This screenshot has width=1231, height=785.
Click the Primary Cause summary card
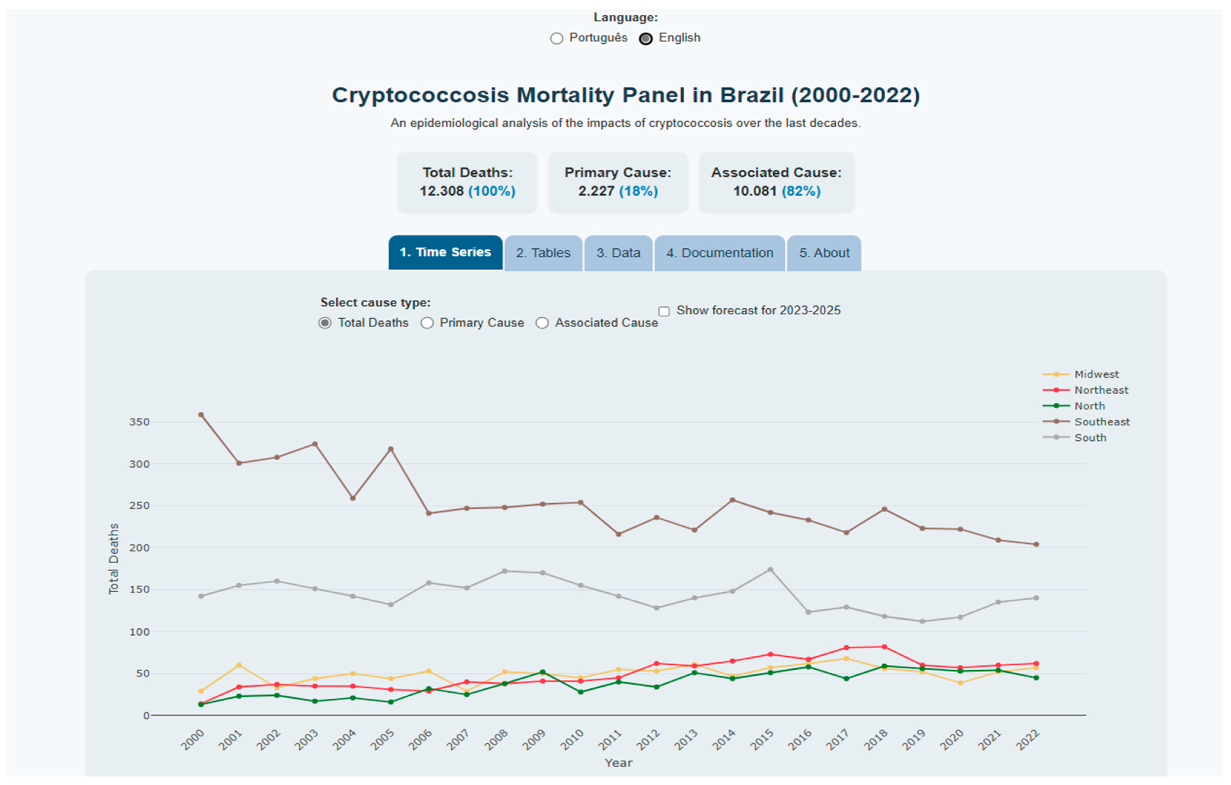pos(617,182)
